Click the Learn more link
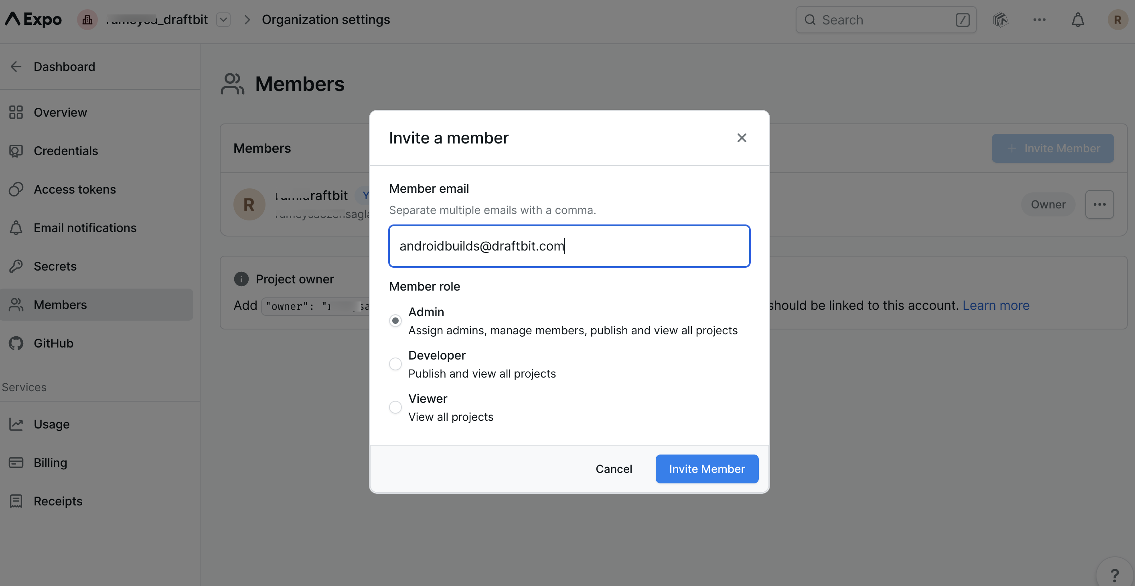 coord(995,305)
